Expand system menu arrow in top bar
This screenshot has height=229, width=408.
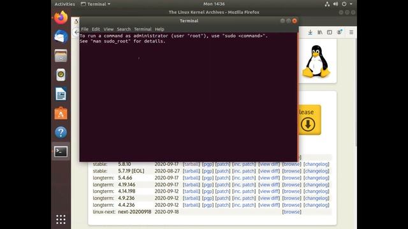[x=351, y=4]
